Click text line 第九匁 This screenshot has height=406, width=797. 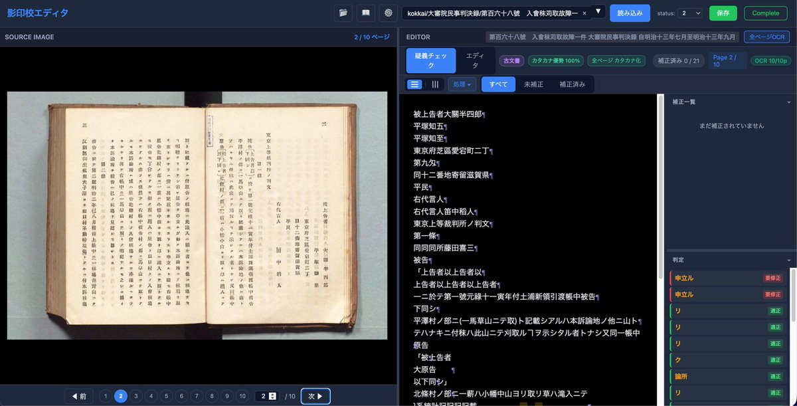[x=425, y=163]
